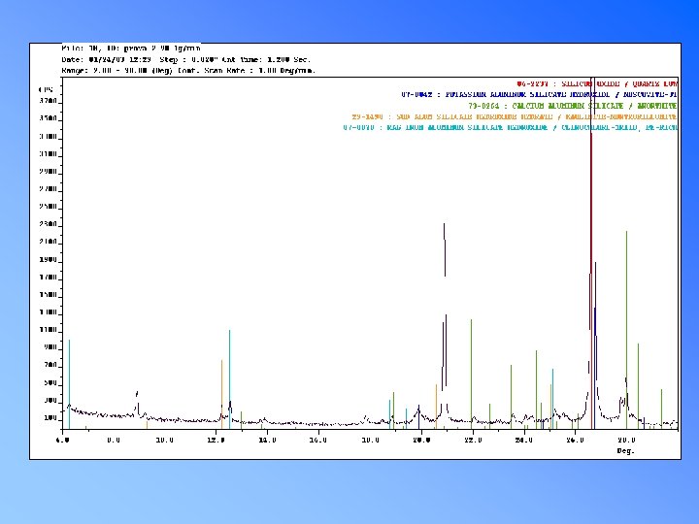699x524 pixels.
Task: Click the 26.0 label on x-axis
Action: 575,441
